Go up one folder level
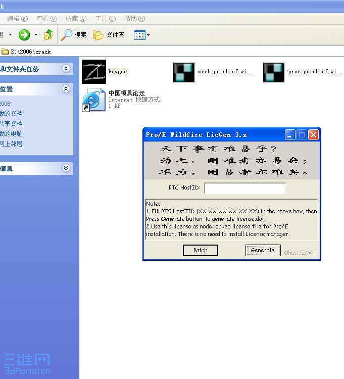 click(48, 35)
